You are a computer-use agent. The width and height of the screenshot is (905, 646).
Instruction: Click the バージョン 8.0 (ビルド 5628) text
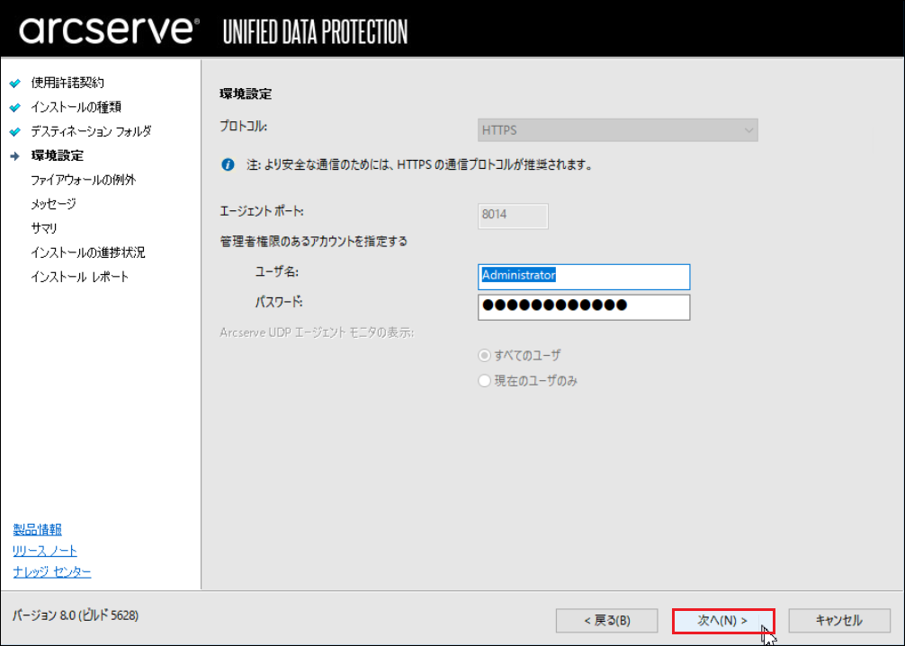point(76,615)
